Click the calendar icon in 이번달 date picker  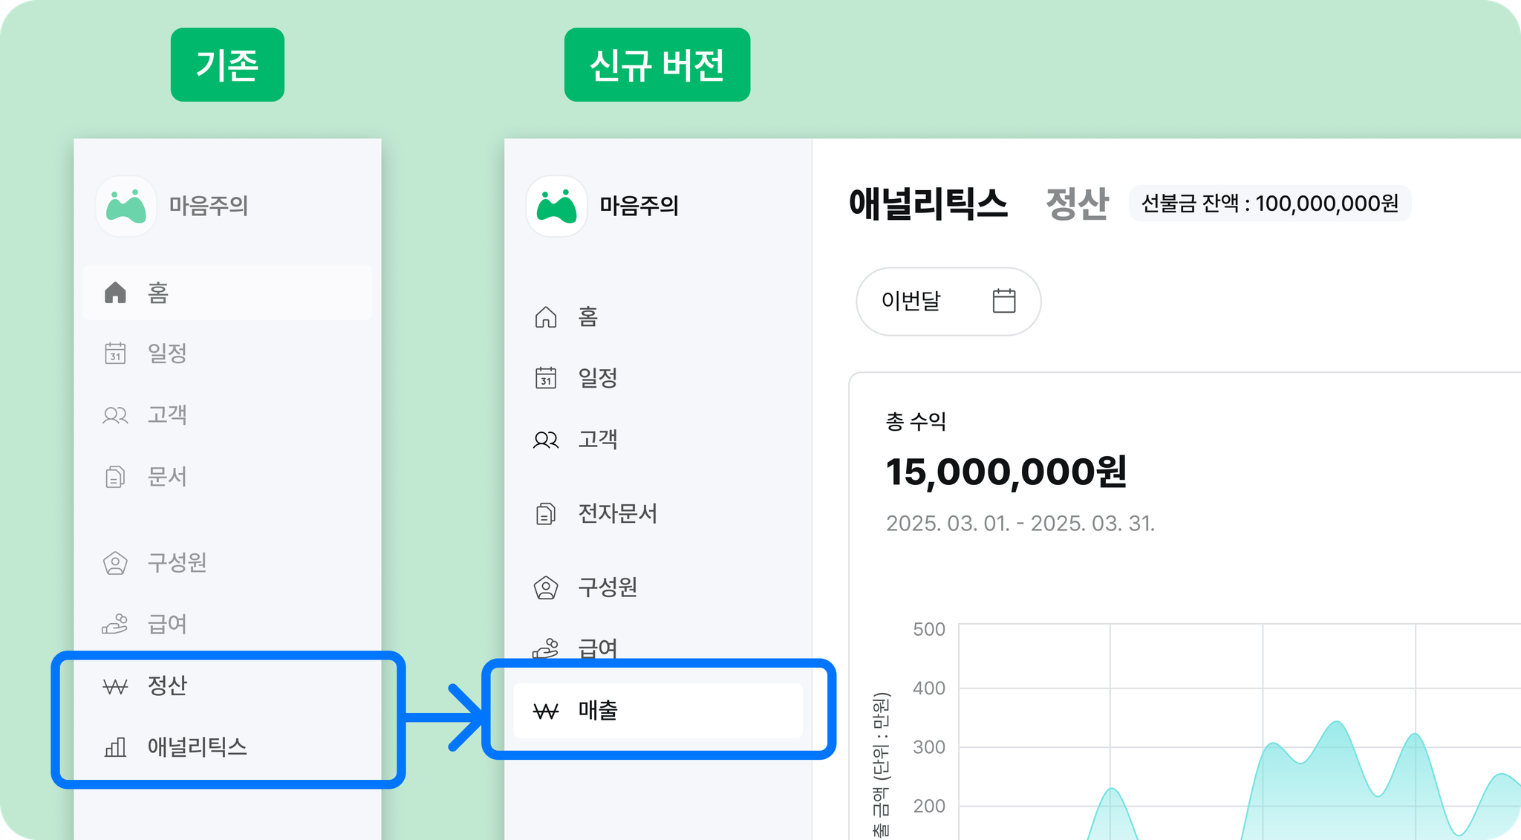(x=1004, y=301)
